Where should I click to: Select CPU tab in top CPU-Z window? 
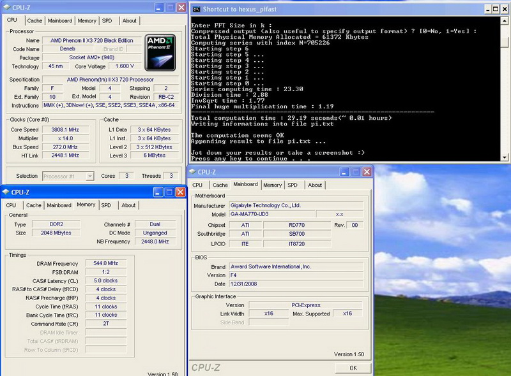point(12,20)
